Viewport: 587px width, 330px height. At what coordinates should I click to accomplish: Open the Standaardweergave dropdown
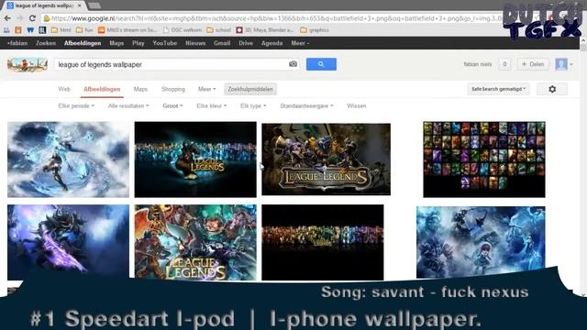pos(306,106)
